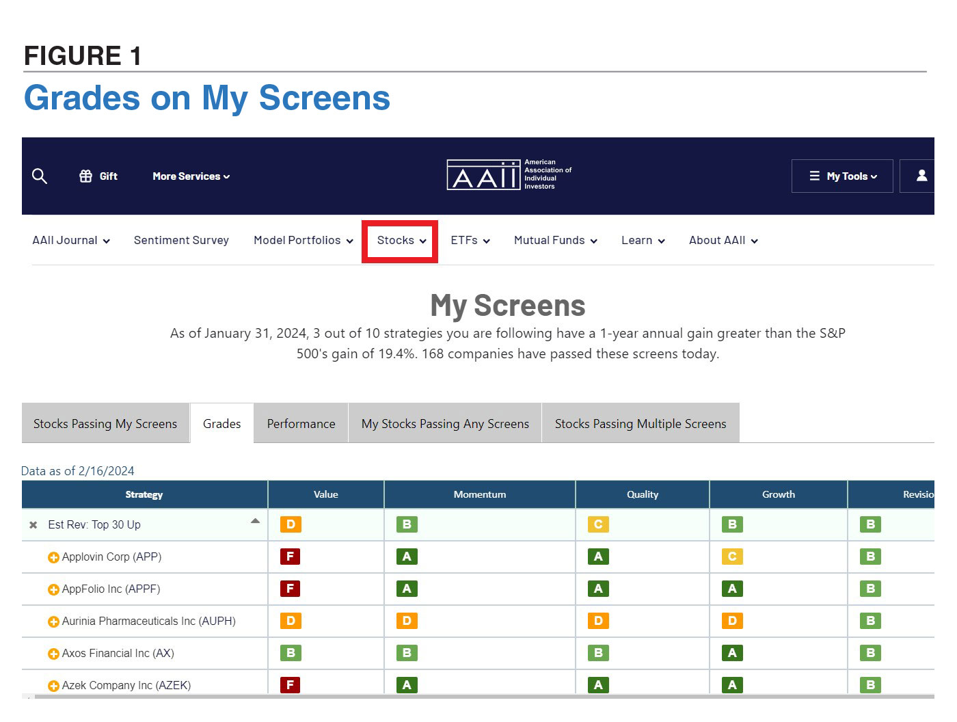Image resolution: width=957 pixels, height=722 pixels.
Task: Click Axos Financial Value grade B badge
Action: coord(291,653)
